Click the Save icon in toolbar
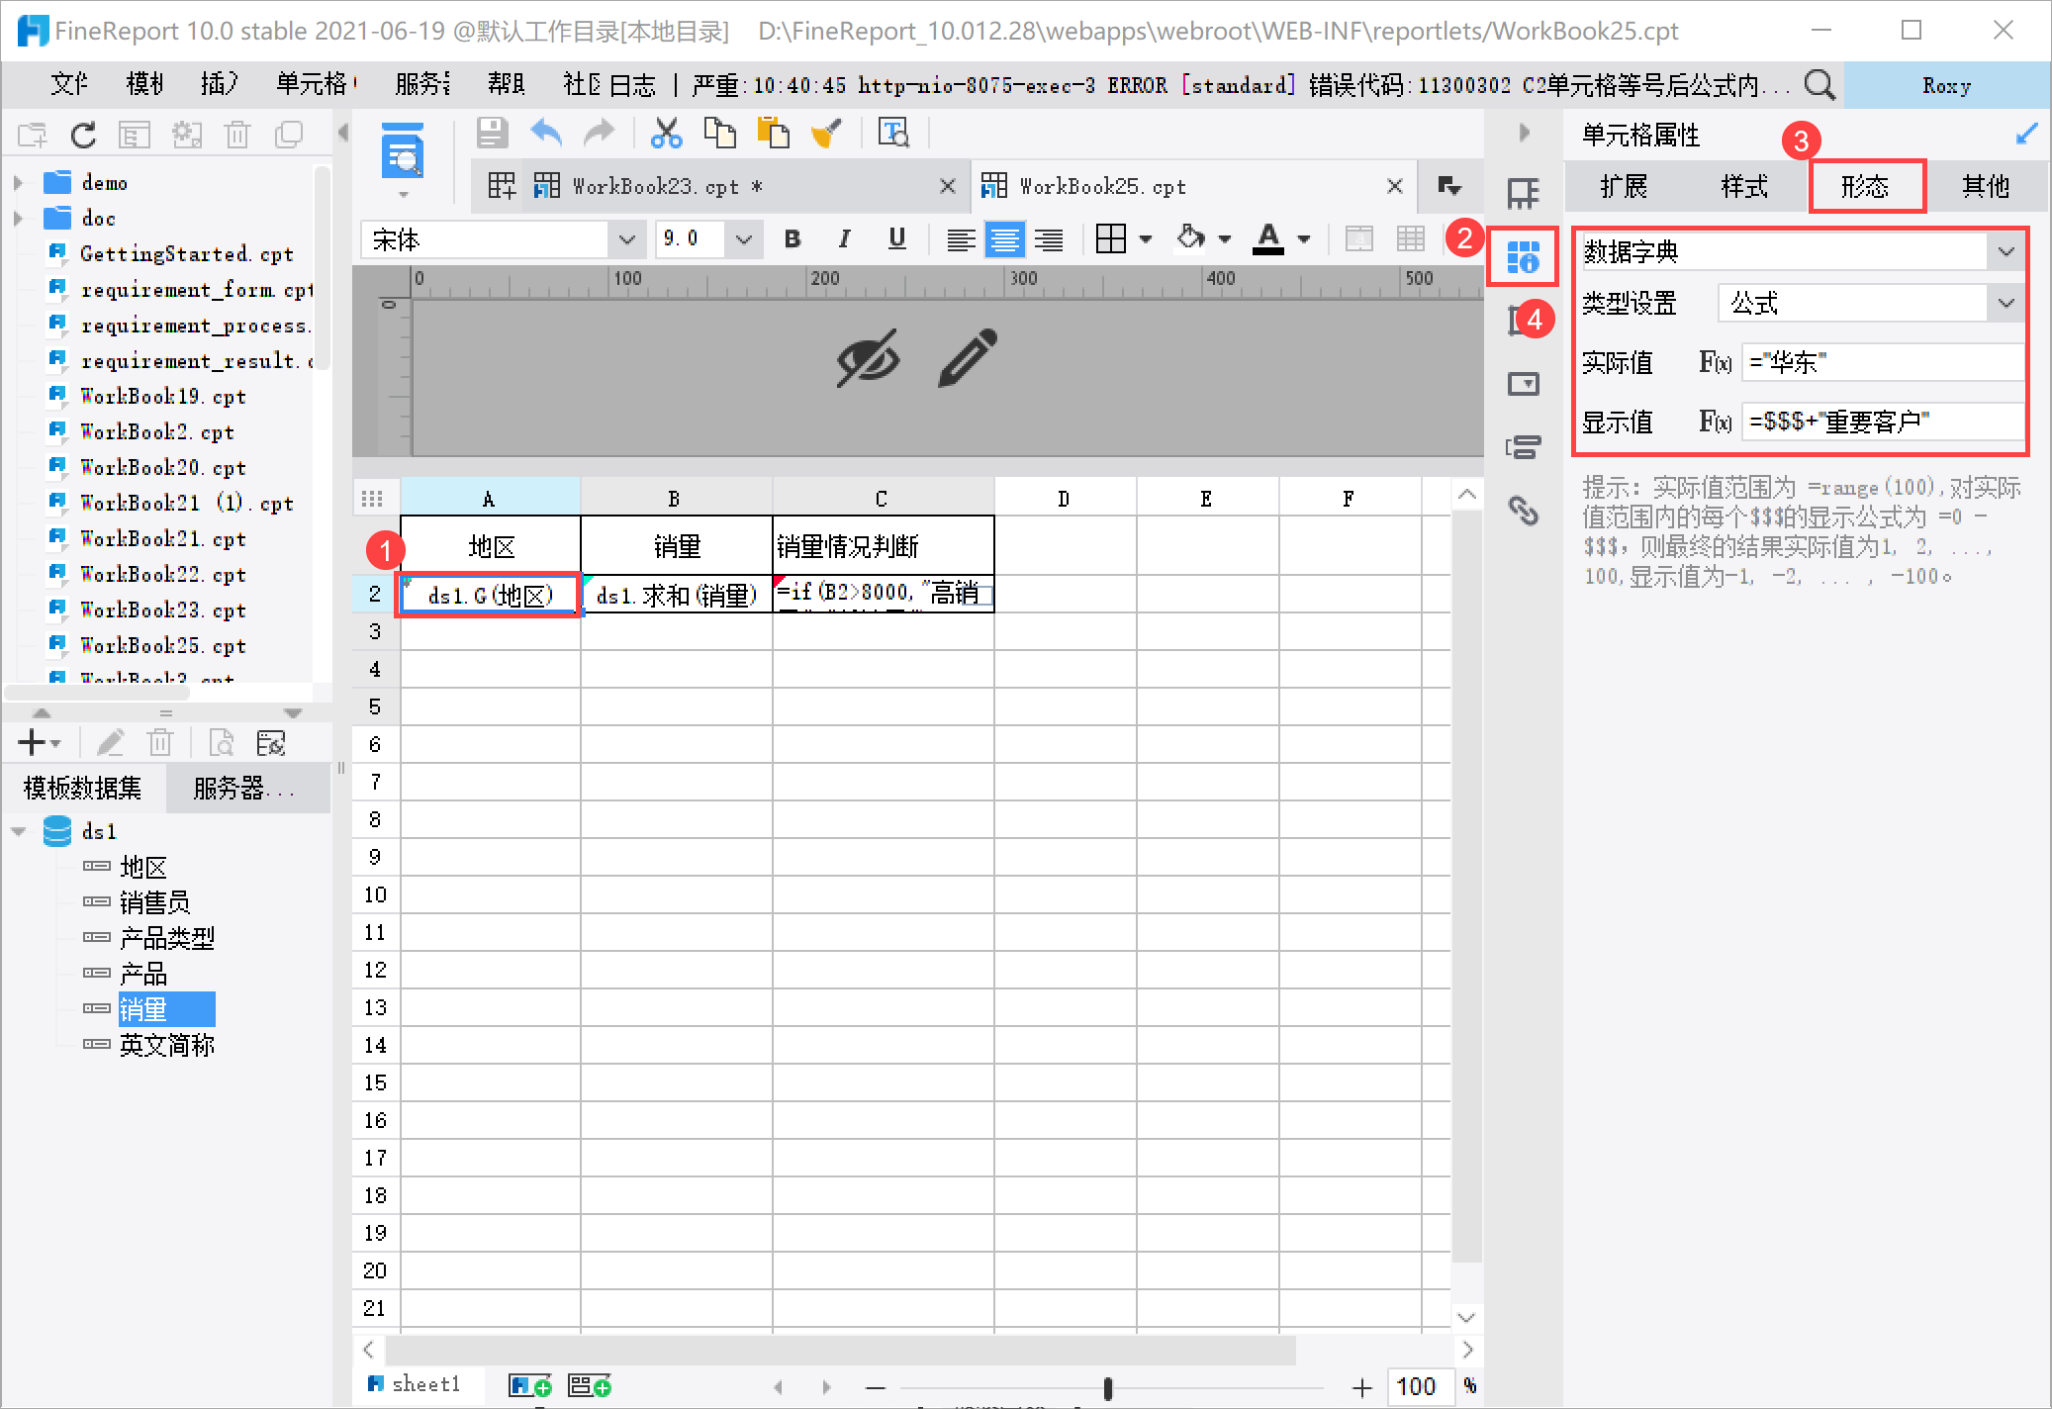This screenshot has height=1409, width=2052. [x=492, y=133]
